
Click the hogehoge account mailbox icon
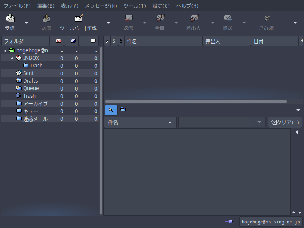[x=12, y=50]
